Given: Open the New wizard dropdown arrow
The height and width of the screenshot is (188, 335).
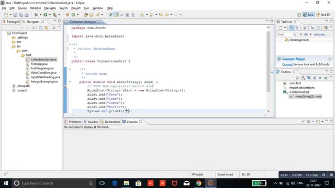Looking at the screenshot, I should pos(10,15).
